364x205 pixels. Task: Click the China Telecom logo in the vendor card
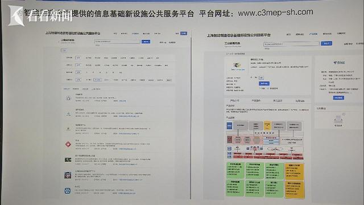(x=339, y=62)
